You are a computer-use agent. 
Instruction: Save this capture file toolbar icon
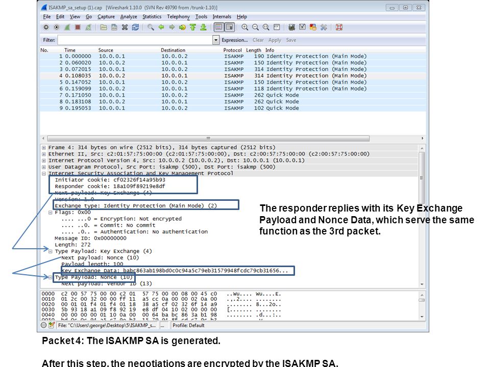point(114,28)
